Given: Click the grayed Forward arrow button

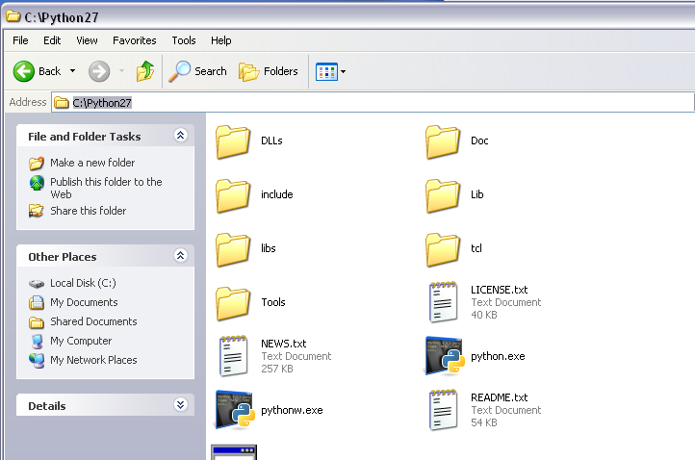Looking at the screenshot, I should coord(99,71).
